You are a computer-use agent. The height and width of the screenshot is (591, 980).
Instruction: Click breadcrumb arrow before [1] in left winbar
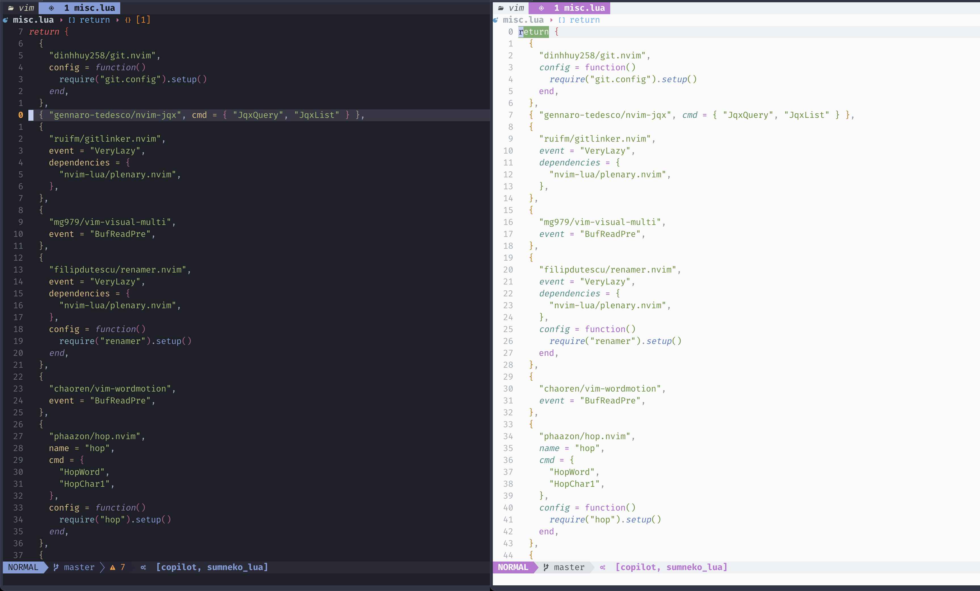(x=118, y=20)
